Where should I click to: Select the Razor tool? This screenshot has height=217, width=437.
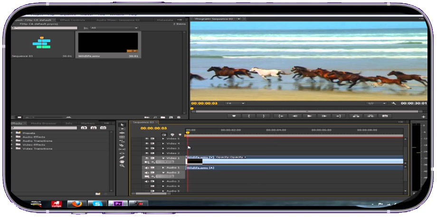coord(122,145)
